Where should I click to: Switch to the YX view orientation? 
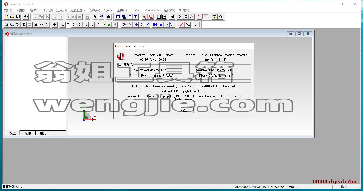(80, 25)
